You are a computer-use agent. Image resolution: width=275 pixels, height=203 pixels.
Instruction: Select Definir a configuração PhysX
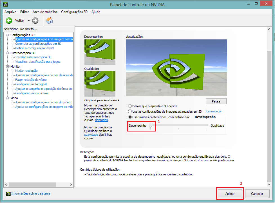tap(35, 48)
